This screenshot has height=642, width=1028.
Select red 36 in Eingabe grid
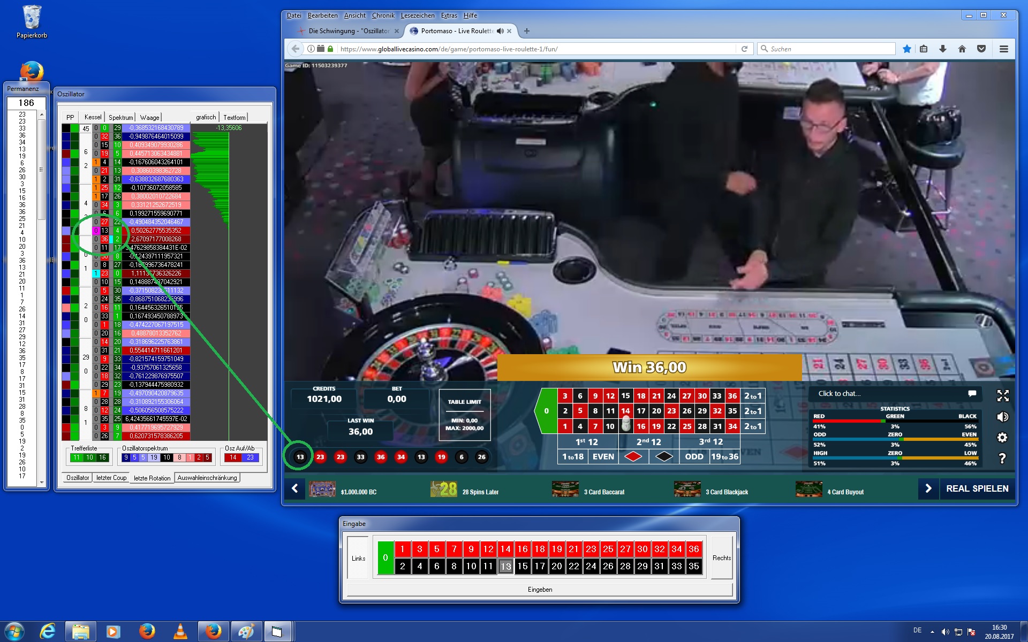pyautogui.click(x=694, y=549)
